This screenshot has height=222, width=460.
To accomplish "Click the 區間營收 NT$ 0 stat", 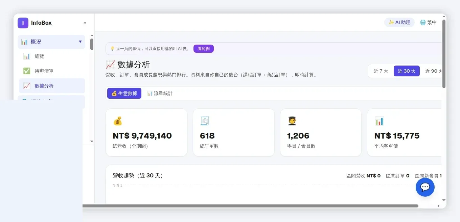I will tap(363, 176).
